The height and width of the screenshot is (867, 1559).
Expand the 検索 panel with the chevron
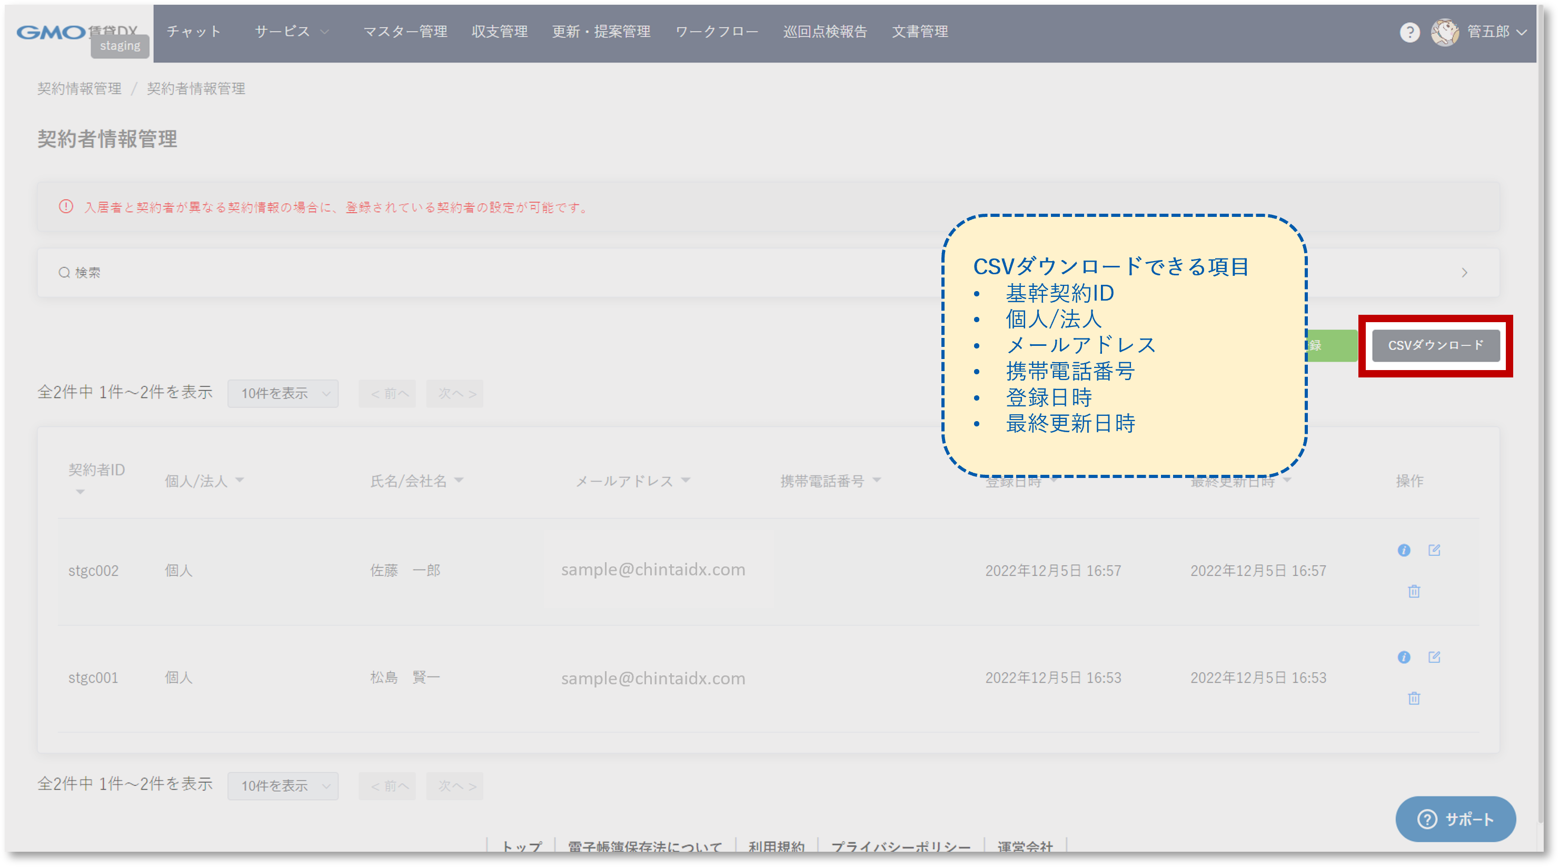[1464, 273]
